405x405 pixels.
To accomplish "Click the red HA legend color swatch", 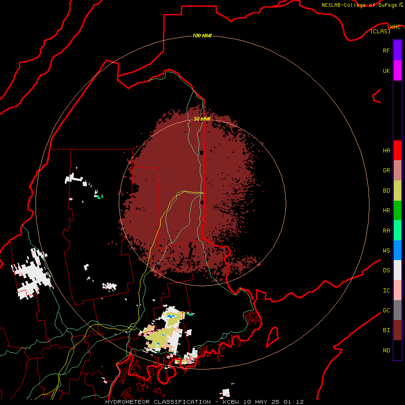I will [x=397, y=150].
